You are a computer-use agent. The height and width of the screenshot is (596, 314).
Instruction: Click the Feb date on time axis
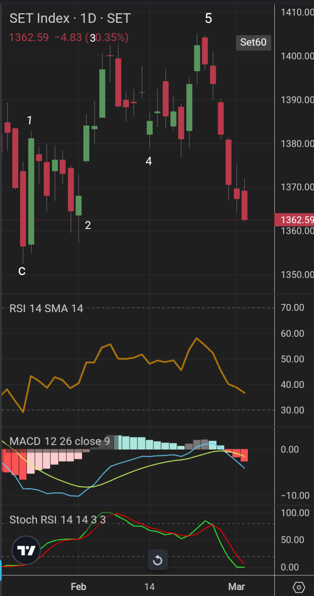[78, 587]
